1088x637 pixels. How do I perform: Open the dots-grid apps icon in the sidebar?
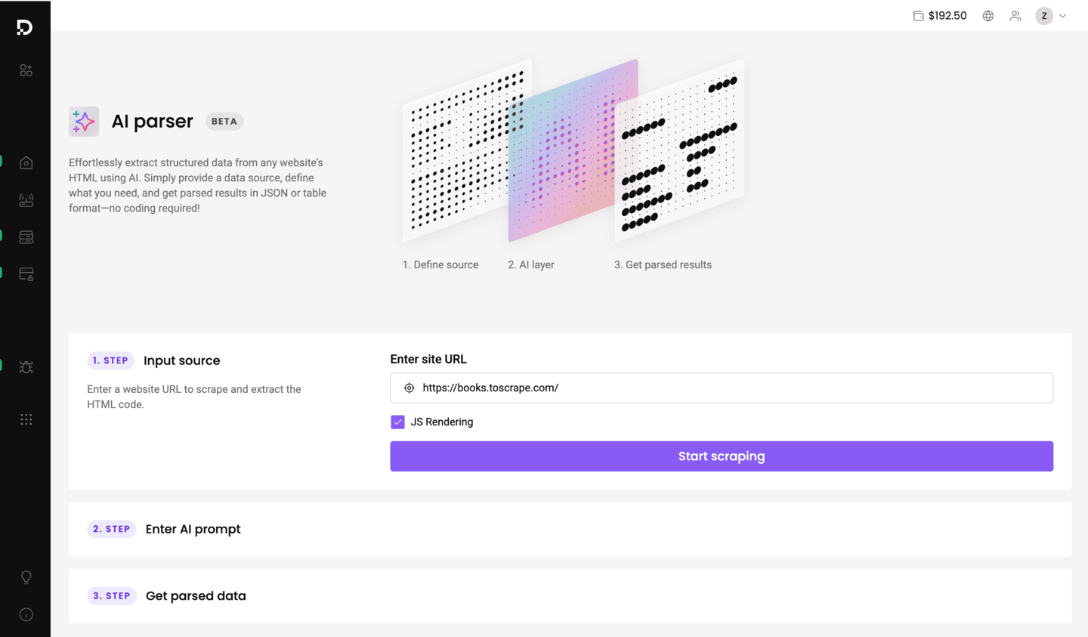pyautogui.click(x=26, y=419)
